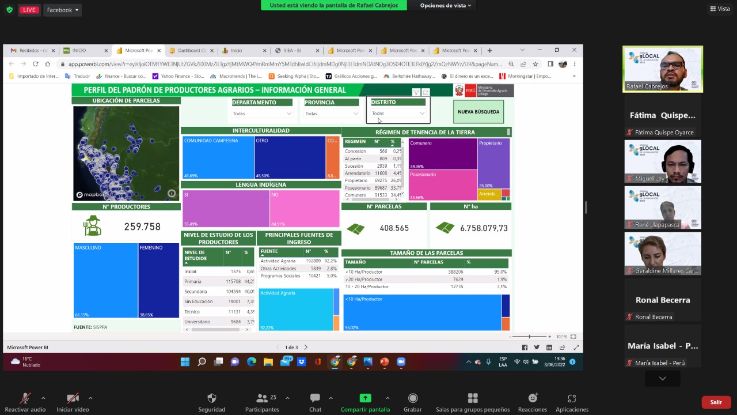Click the NUEVA BÚSQUEDA button
Image resolution: width=737 pixels, height=415 pixels.
[478, 112]
